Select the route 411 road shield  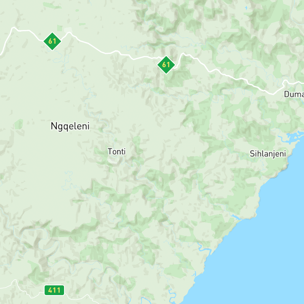tap(54, 290)
